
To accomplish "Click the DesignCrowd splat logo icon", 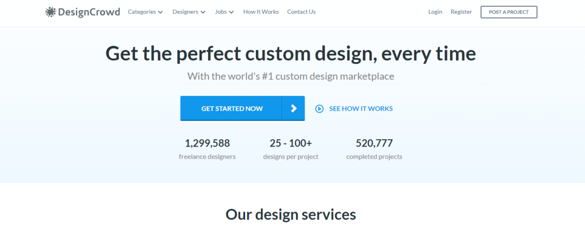I will (50, 12).
